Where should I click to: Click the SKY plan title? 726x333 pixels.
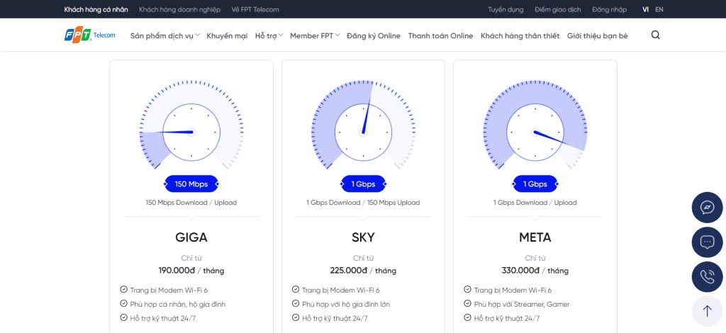tap(363, 237)
